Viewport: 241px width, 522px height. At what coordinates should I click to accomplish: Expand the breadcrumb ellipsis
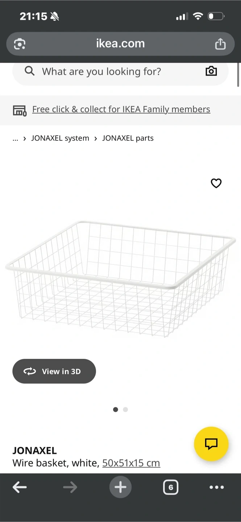(15, 138)
